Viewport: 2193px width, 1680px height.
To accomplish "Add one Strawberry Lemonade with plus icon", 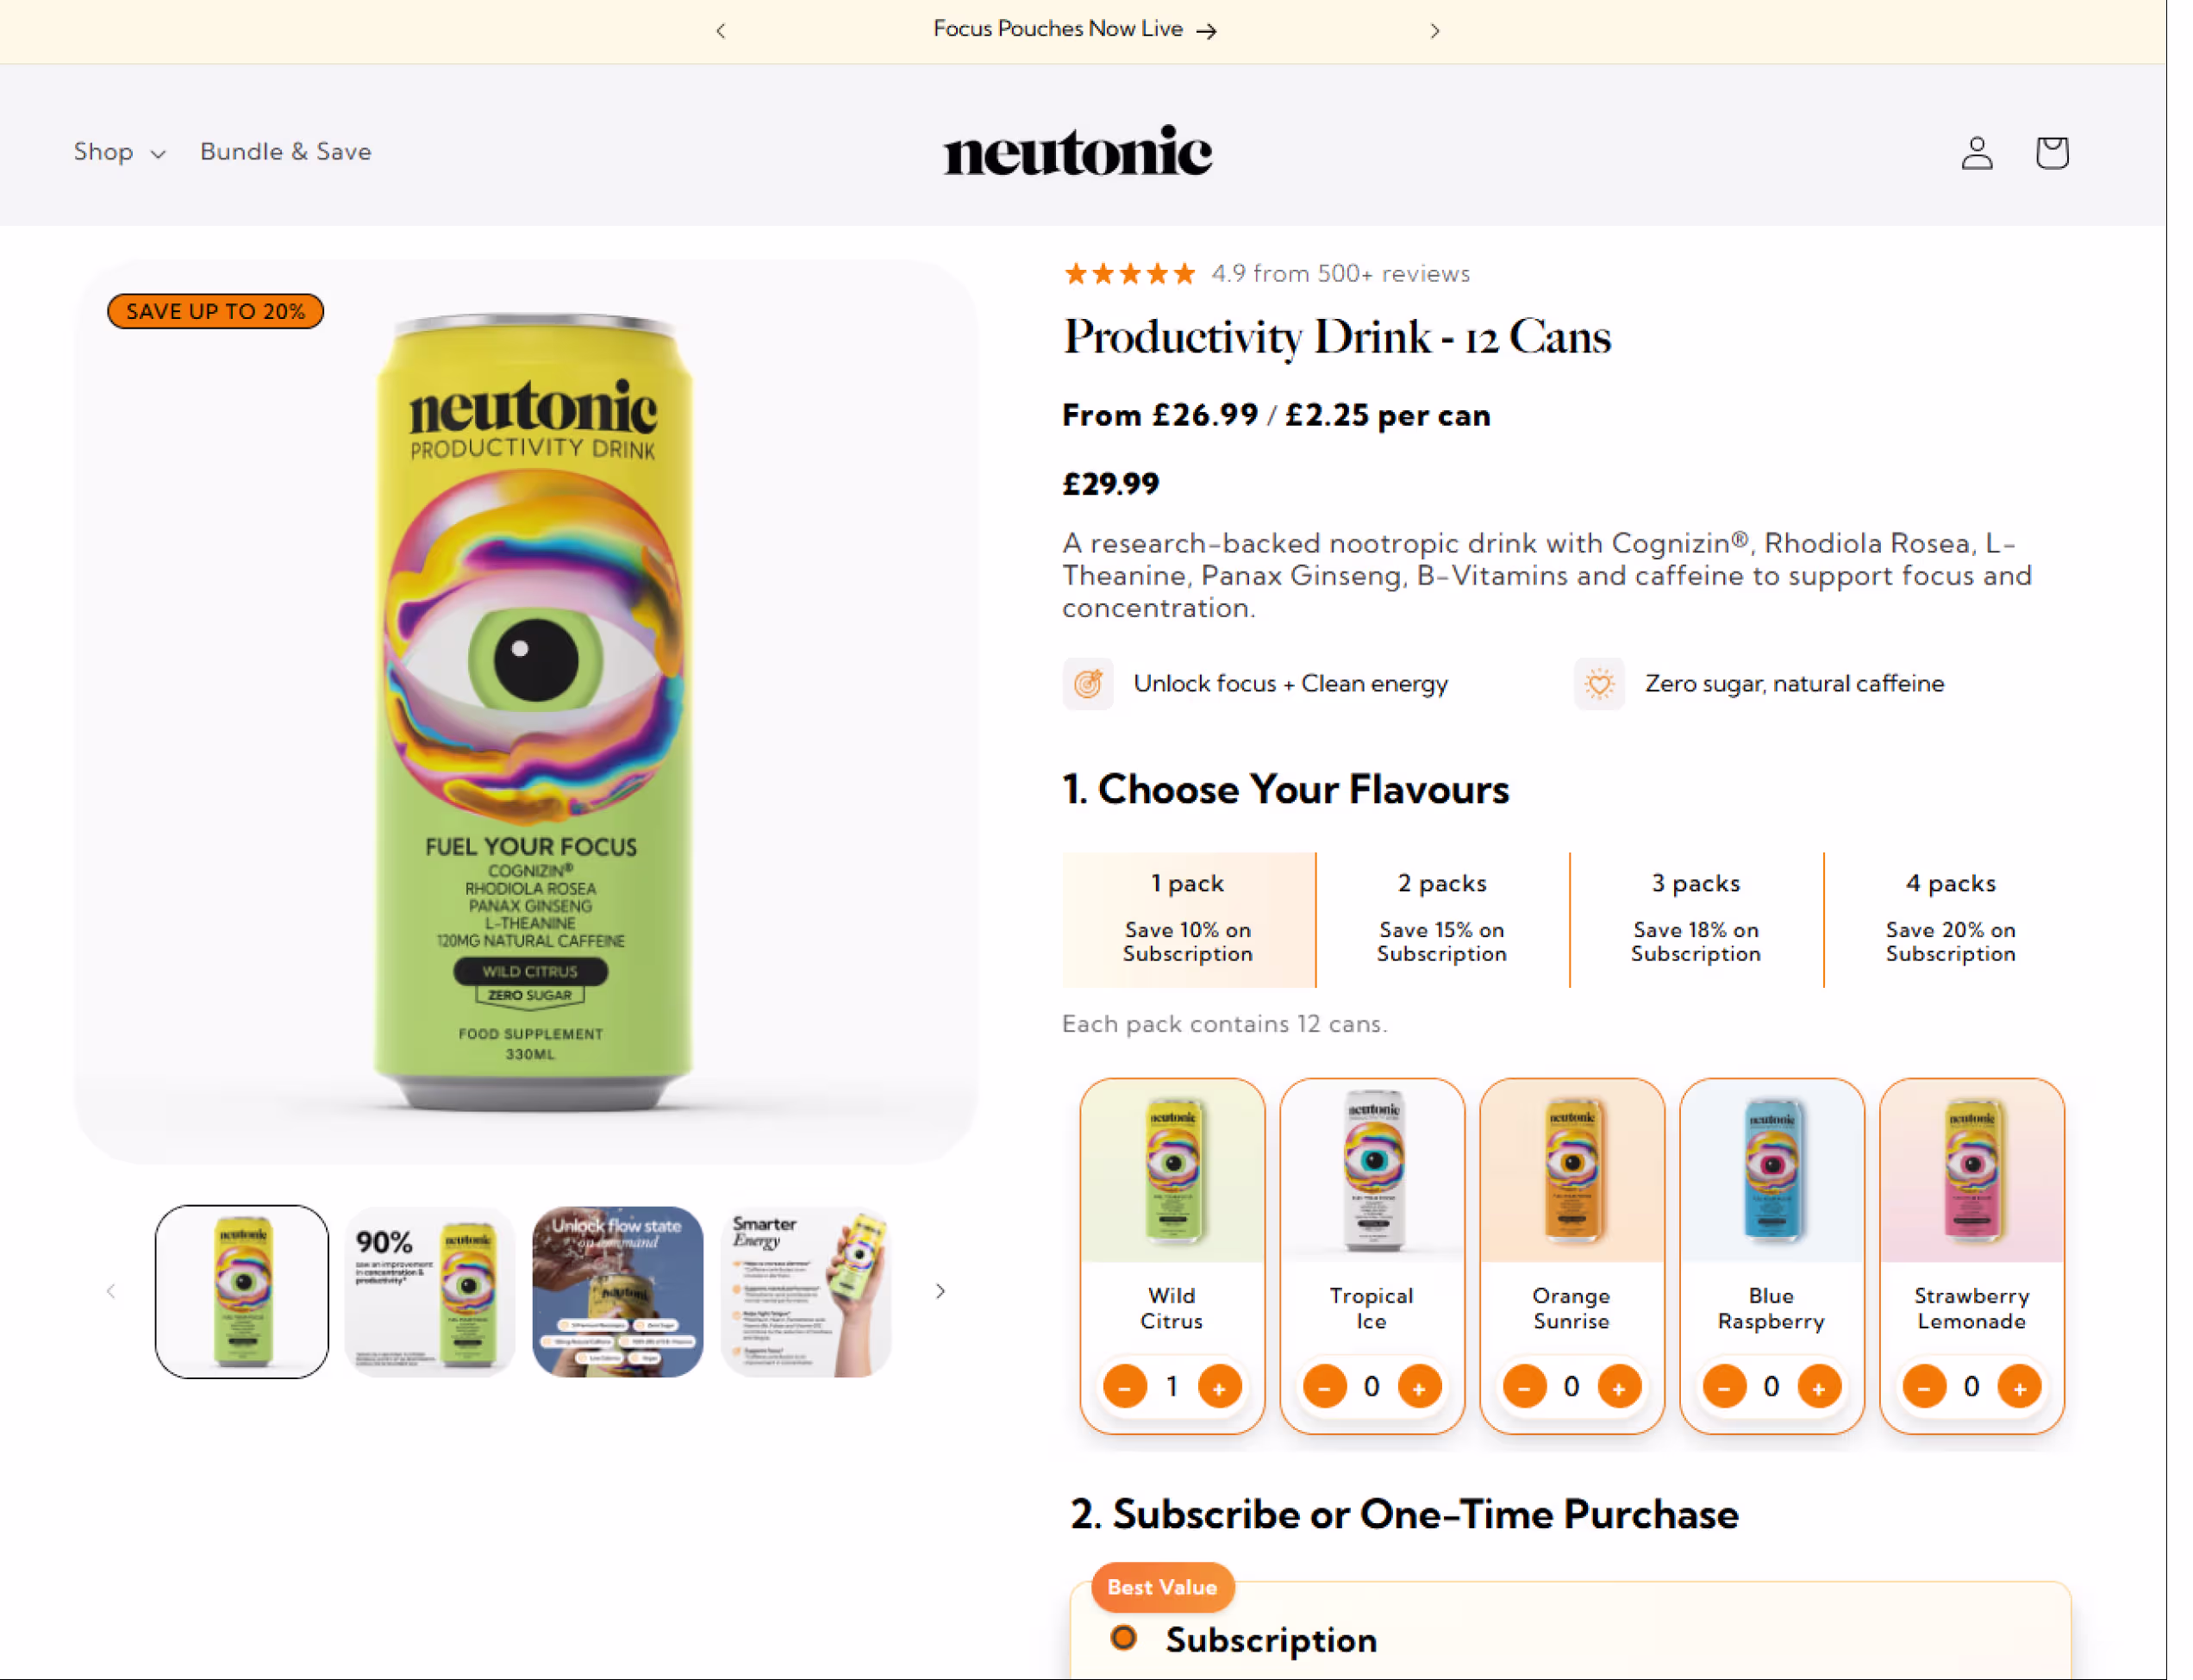I will [x=2020, y=1386].
